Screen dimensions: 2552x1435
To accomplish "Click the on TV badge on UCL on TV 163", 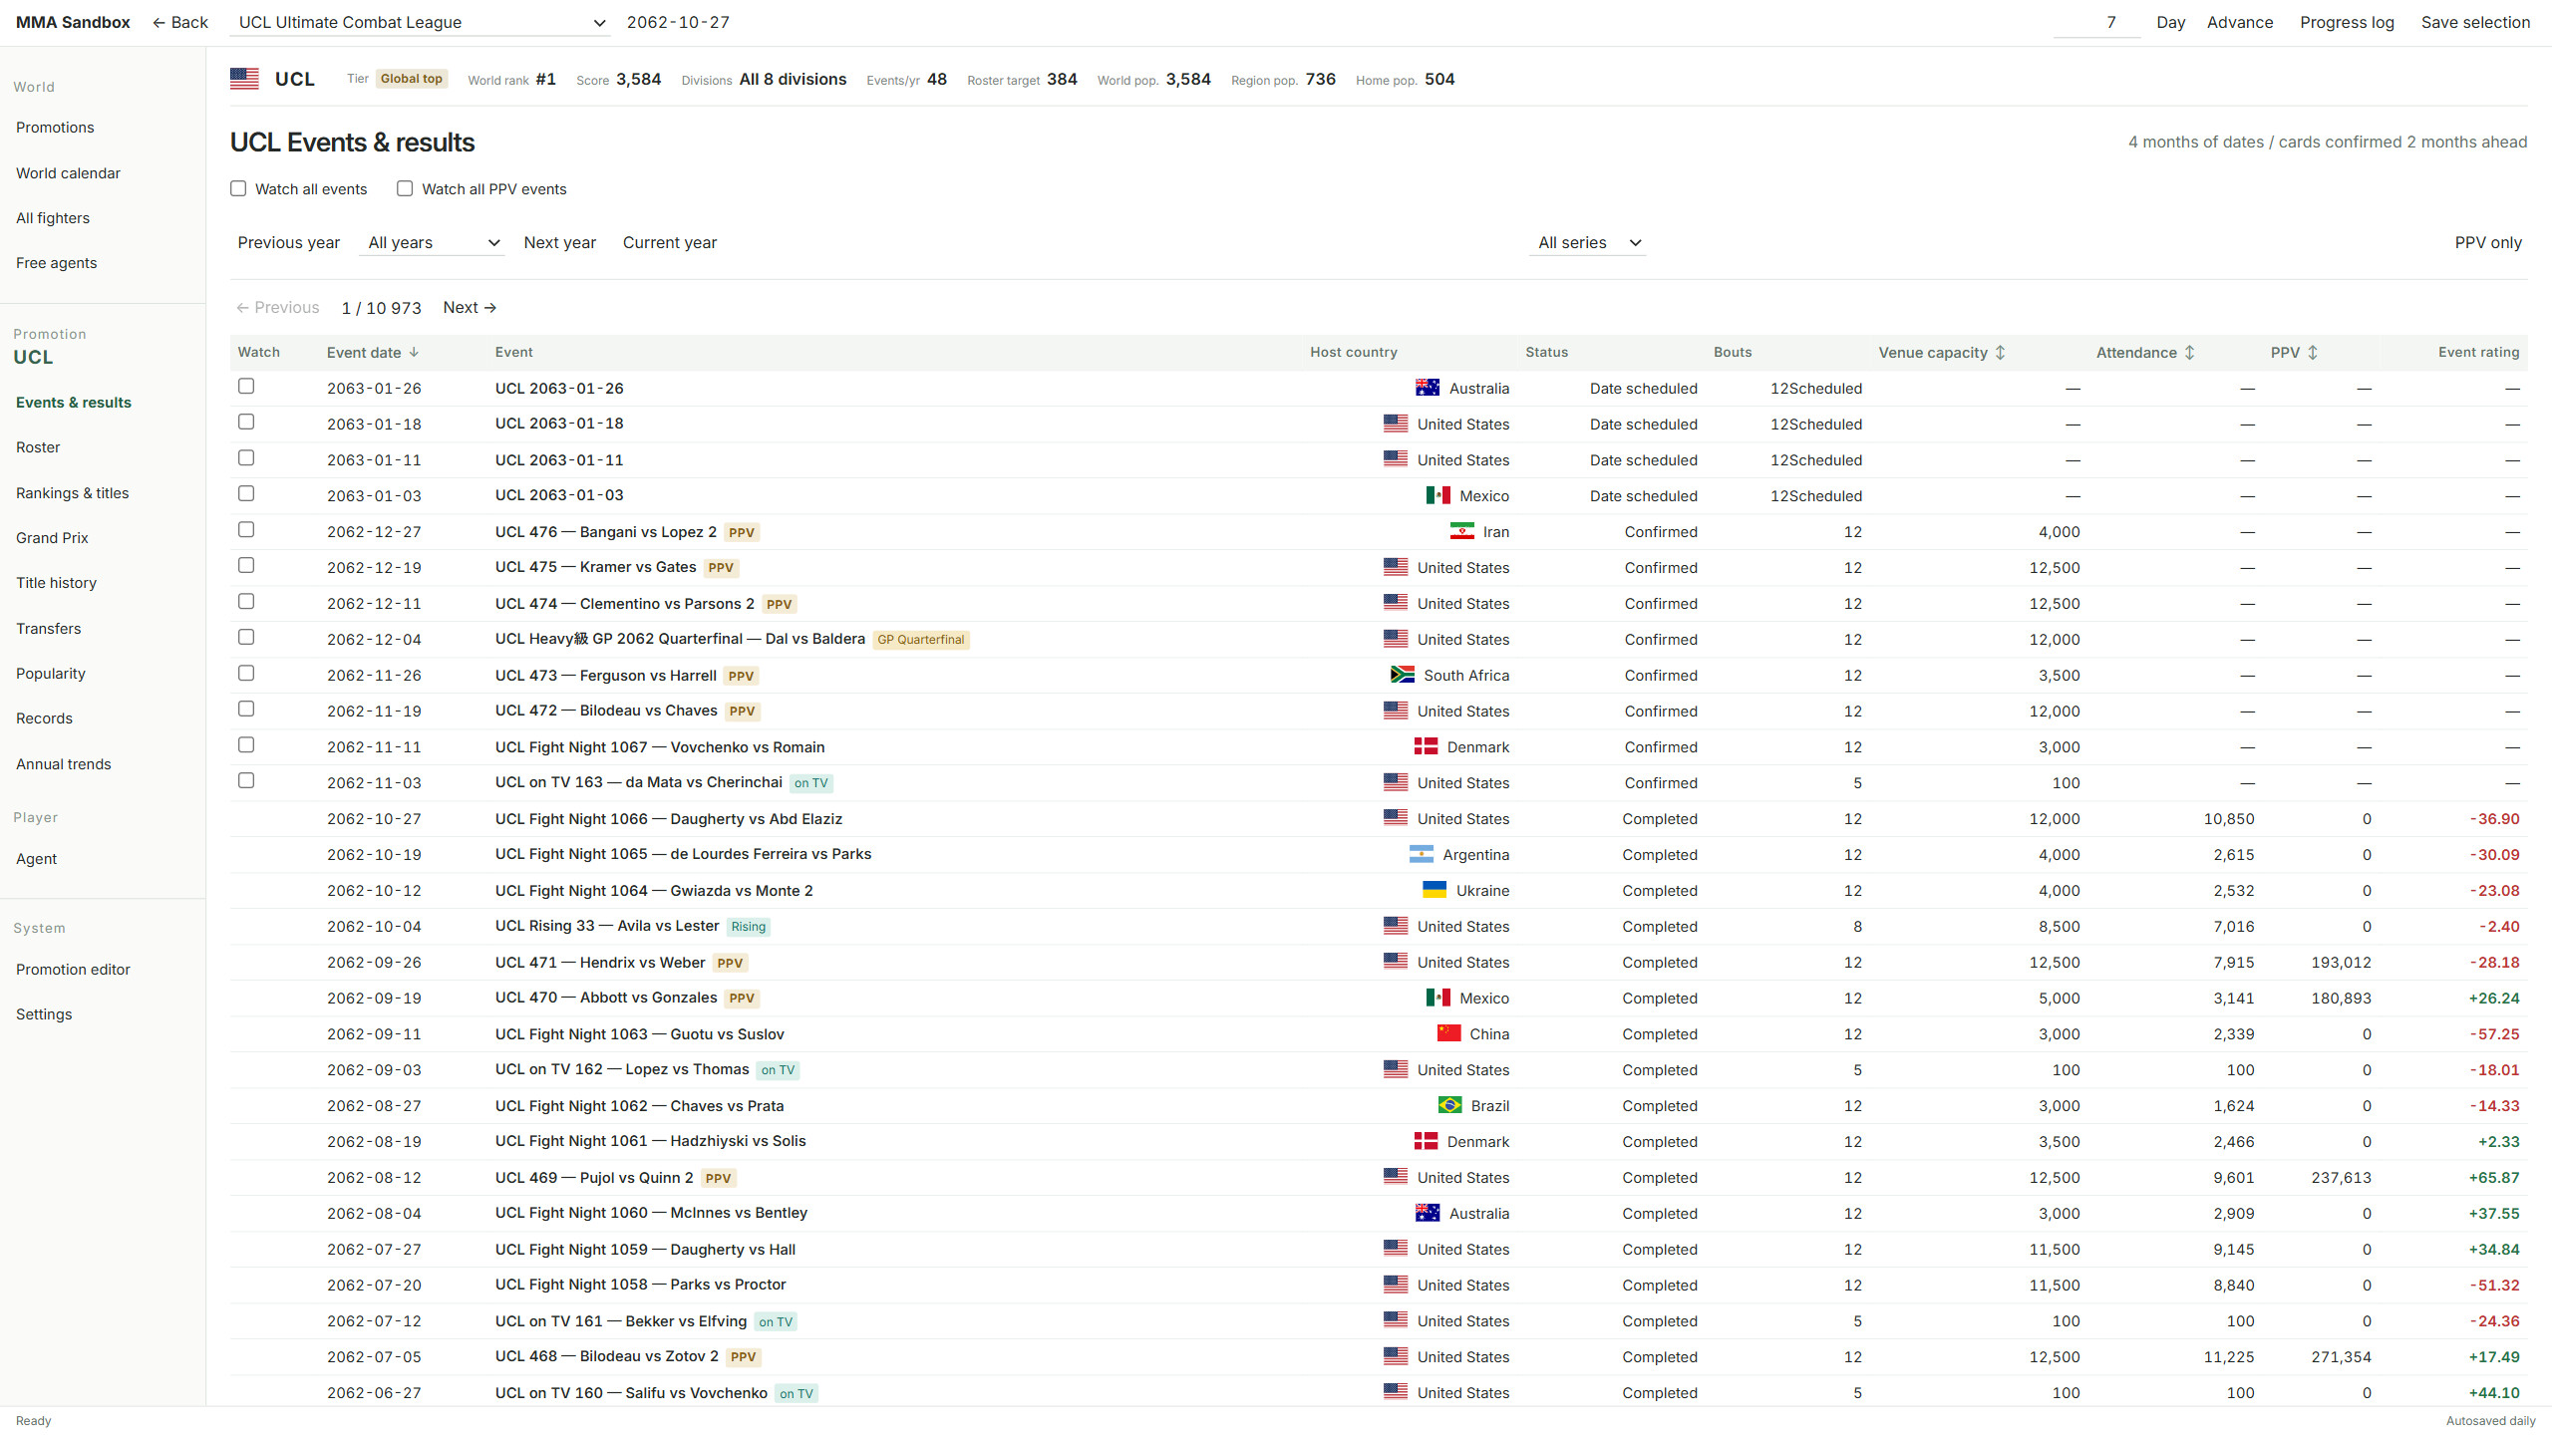I will click(811, 783).
